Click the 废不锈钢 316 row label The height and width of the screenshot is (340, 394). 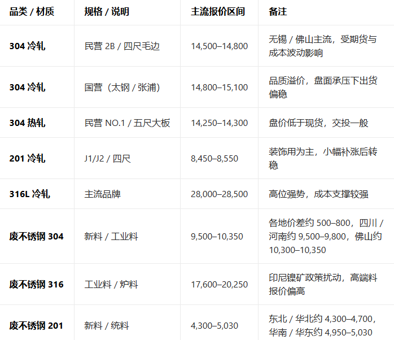[37, 285]
